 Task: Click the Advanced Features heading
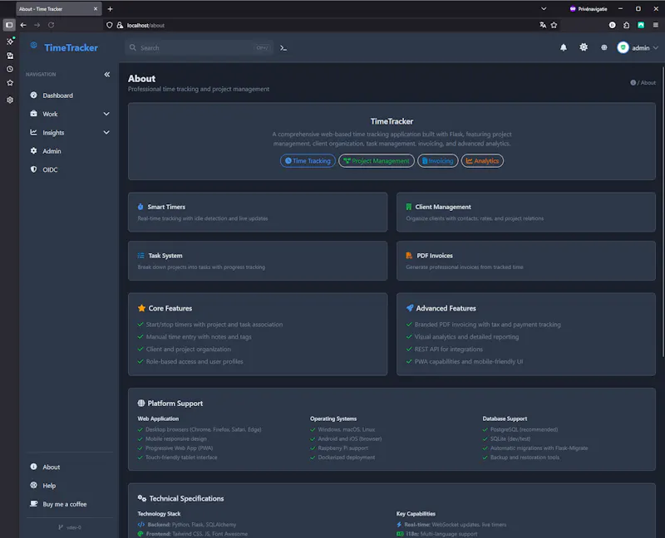(x=446, y=308)
